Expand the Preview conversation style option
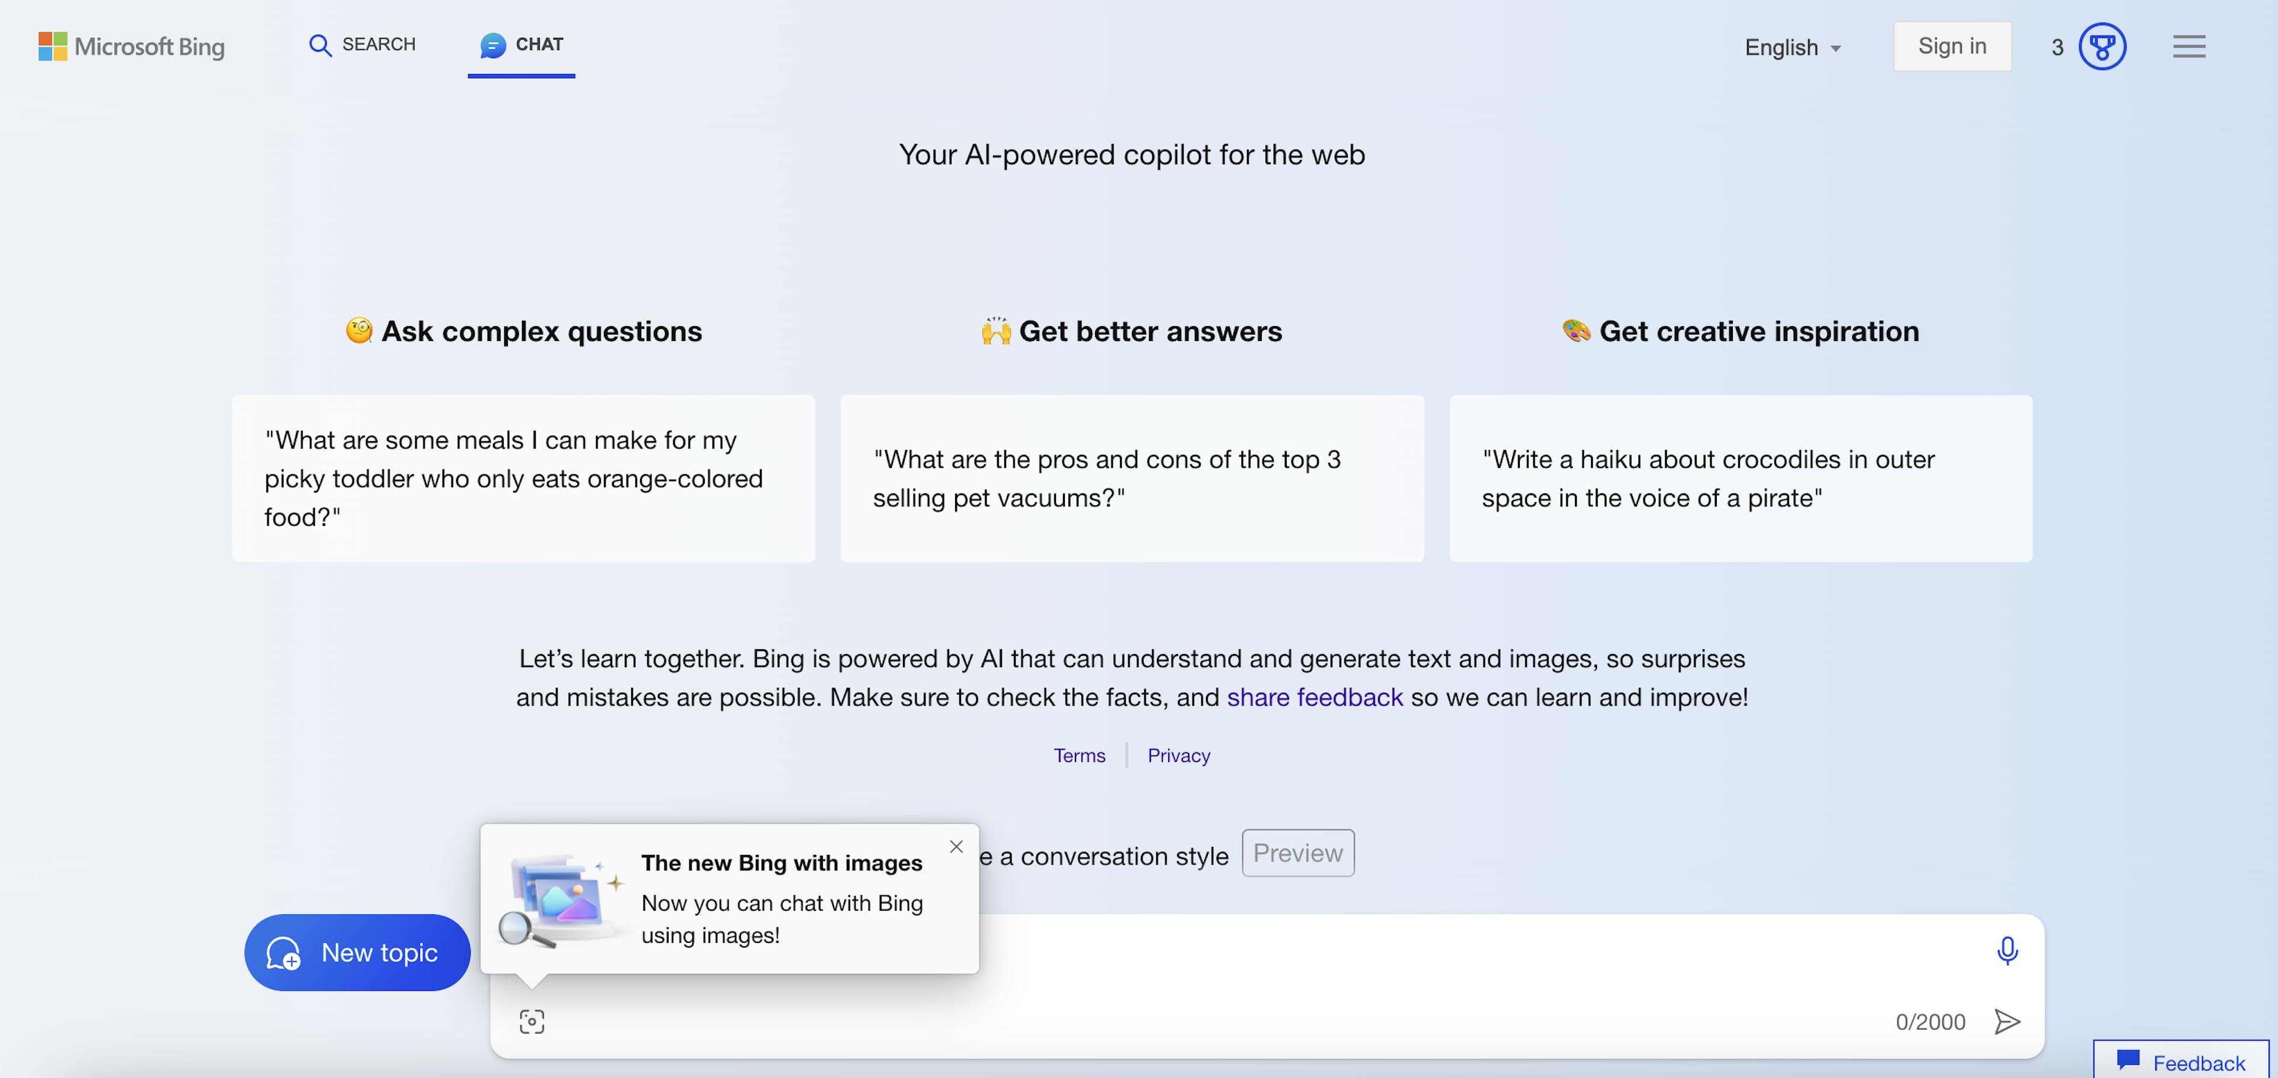Viewport: 2278px width, 1078px height. 1297,853
